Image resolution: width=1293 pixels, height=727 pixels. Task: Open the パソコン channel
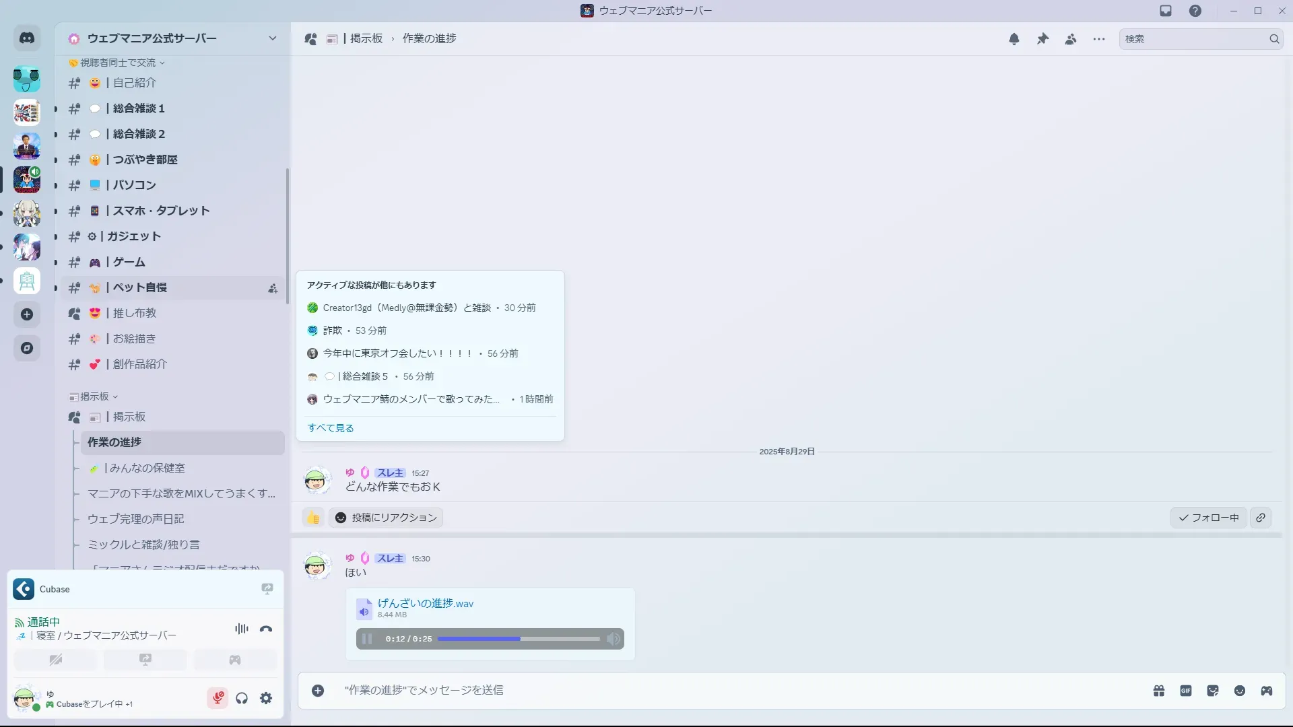[x=134, y=185]
